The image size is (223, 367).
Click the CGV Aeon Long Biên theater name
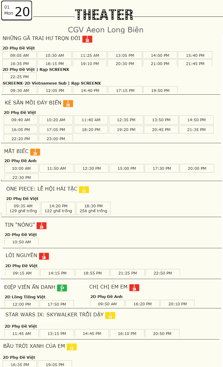point(106,30)
